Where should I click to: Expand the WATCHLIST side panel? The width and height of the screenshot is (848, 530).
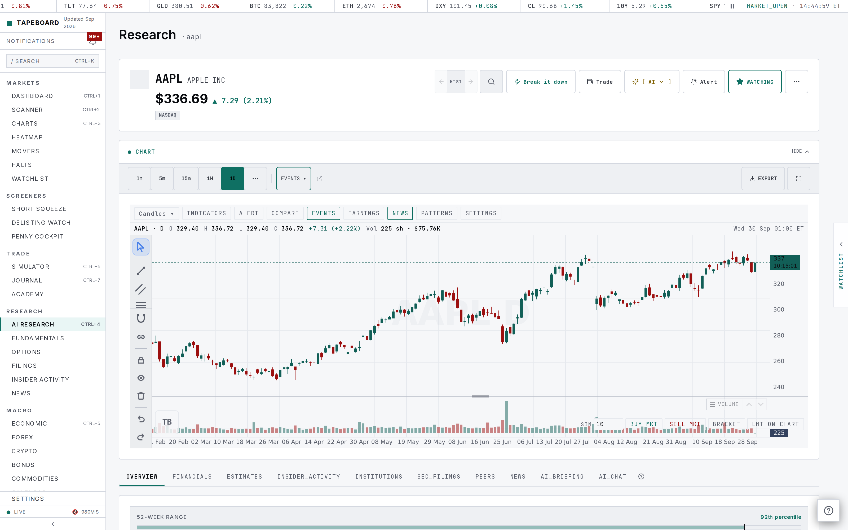tap(841, 265)
